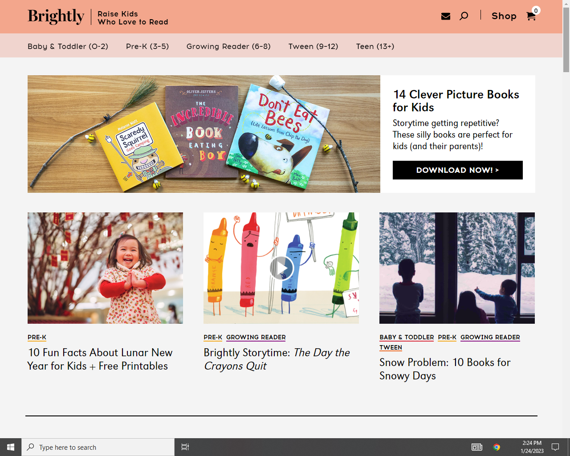
Task: Open the Lunar New Year child photo
Action: 105,268
